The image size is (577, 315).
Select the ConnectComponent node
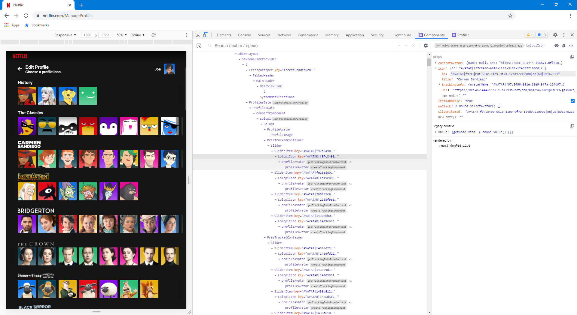(271, 113)
